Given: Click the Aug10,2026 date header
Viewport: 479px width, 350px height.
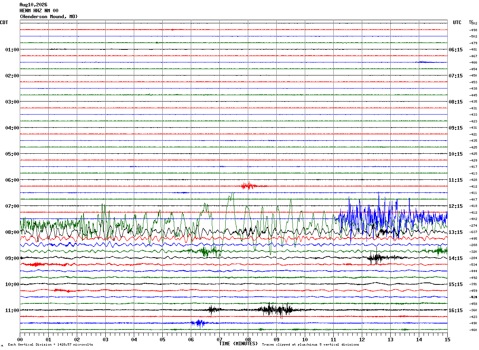Looking at the screenshot, I should point(33,5).
